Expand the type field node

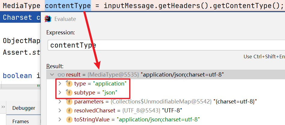tap(60, 84)
